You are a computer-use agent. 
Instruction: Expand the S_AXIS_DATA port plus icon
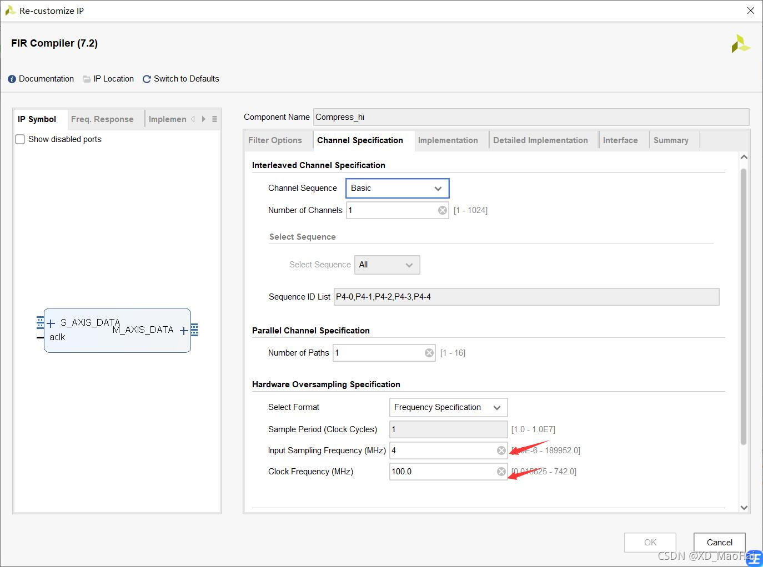pos(51,323)
